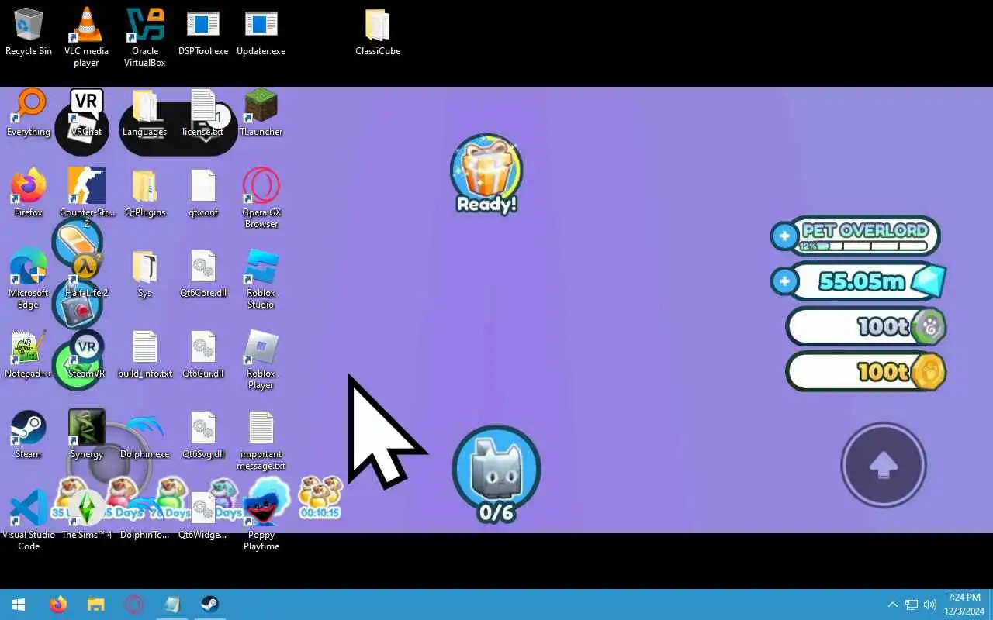Select Updater.exe on the desktop
This screenshot has height=620, width=993.
tap(261, 33)
